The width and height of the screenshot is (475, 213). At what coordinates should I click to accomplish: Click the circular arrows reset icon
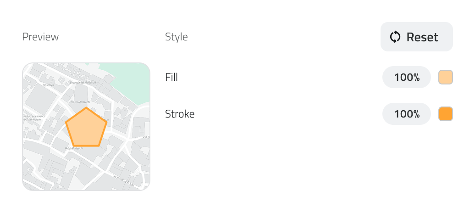click(x=395, y=37)
